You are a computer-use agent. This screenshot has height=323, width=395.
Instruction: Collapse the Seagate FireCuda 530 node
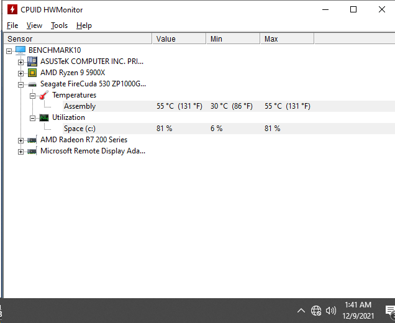tap(21, 84)
